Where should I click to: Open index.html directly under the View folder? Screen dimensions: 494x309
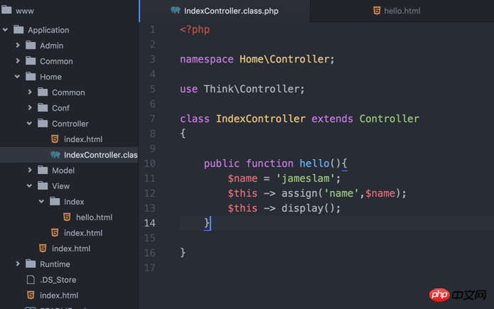(83, 233)
